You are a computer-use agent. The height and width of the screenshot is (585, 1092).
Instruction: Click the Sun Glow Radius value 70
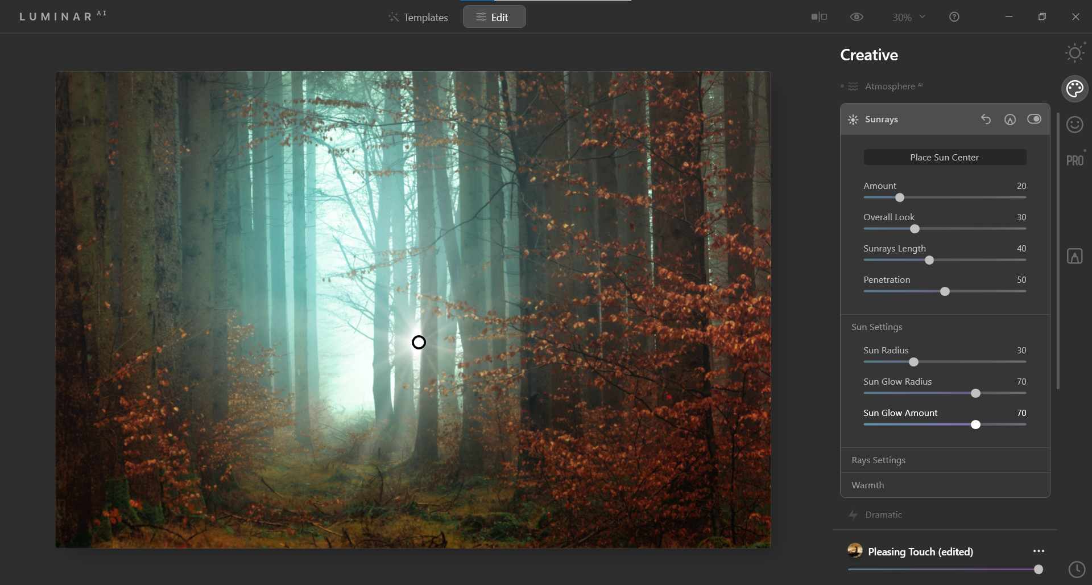1021,382
